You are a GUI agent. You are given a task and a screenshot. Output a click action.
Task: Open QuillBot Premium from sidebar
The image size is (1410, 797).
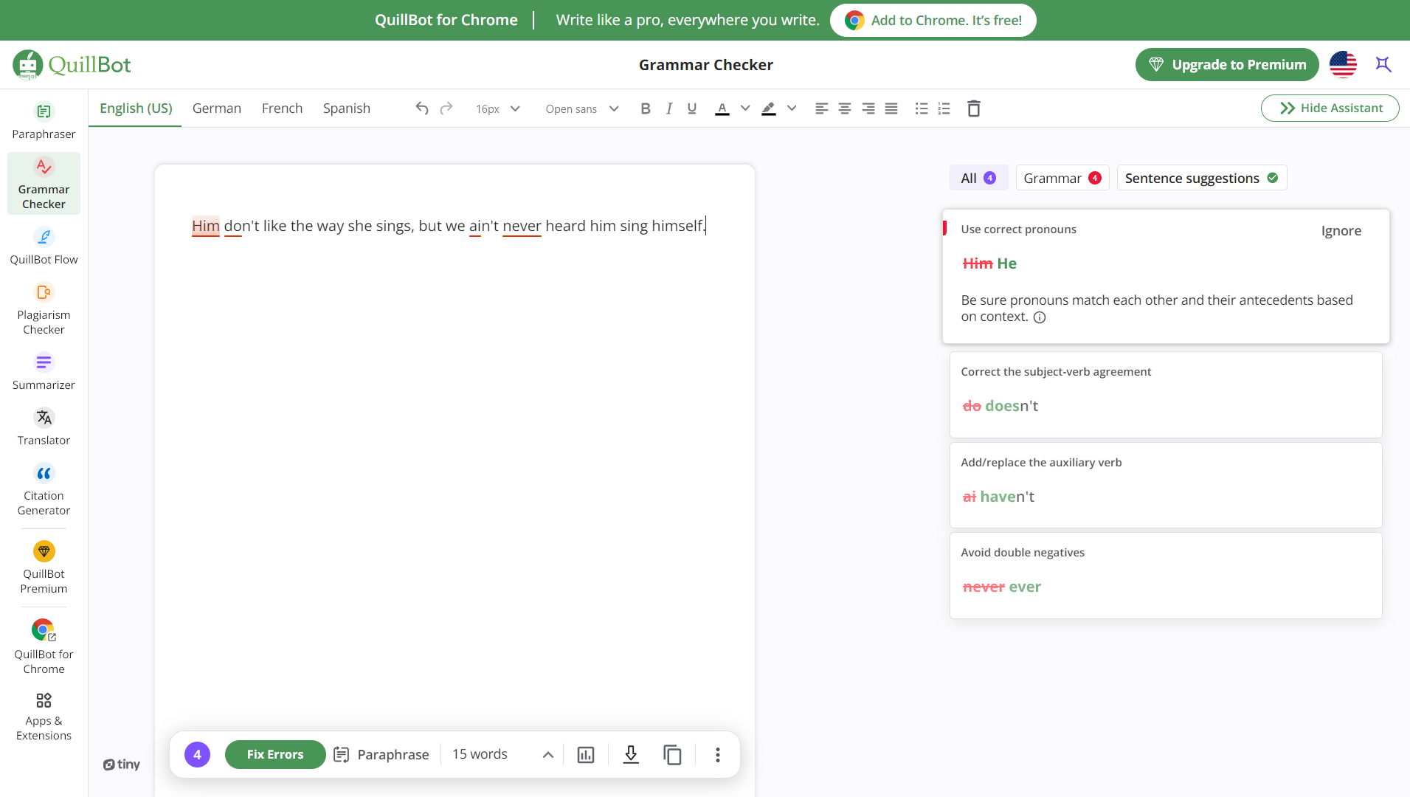pos(44,567)
